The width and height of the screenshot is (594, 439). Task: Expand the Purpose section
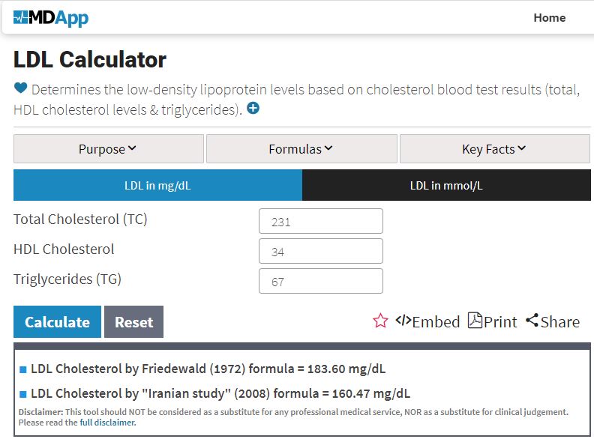click(108, 149)
